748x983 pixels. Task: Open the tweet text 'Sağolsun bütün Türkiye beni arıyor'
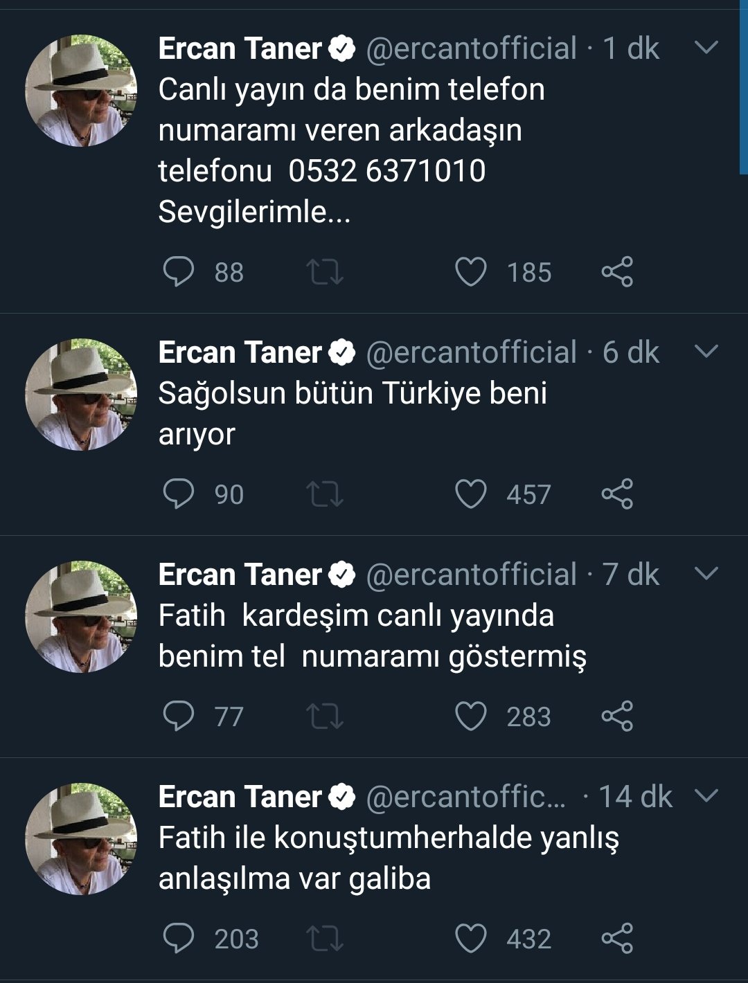click(x=352, y=413)
